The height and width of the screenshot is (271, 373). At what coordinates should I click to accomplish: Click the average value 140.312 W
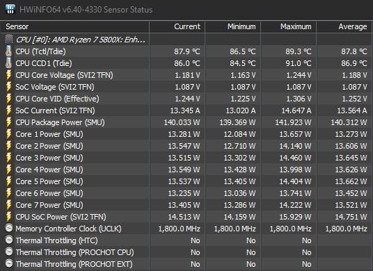pos(349,122)
